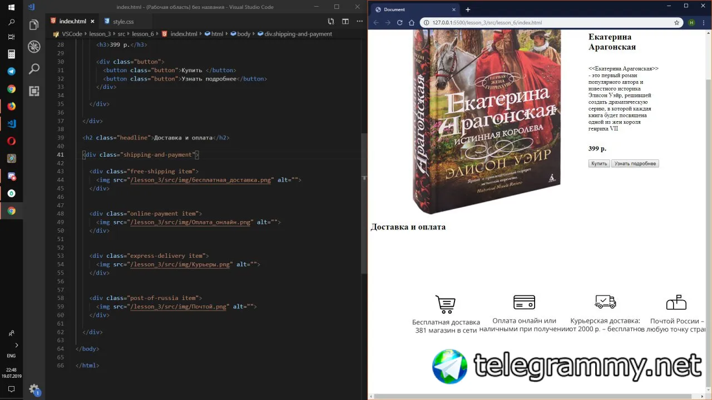Open the Extensions view in VS Code
The height and width of the screenshot is (400, 712).
(34, 91)
